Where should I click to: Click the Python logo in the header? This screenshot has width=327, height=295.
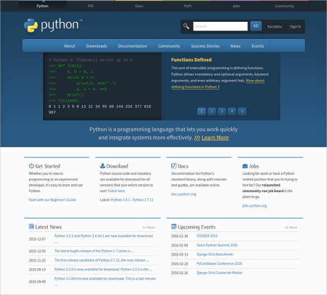coord(53,26)
